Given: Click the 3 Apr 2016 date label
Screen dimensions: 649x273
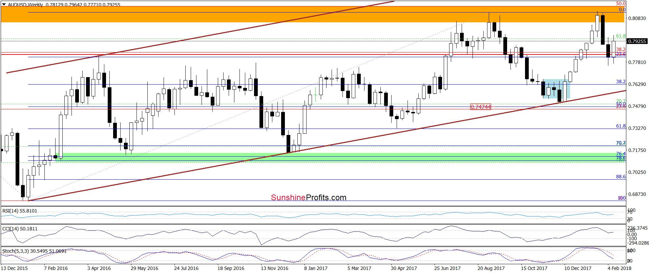Looking at the screenshot, I should tap(99, 268).
